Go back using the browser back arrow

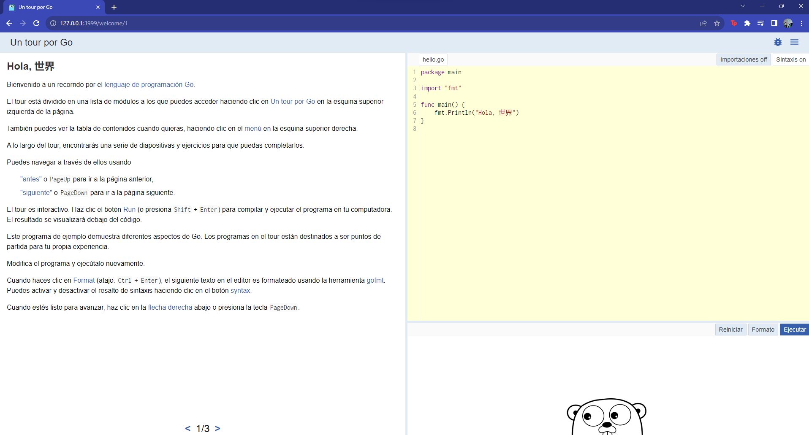tap(9, 23)
